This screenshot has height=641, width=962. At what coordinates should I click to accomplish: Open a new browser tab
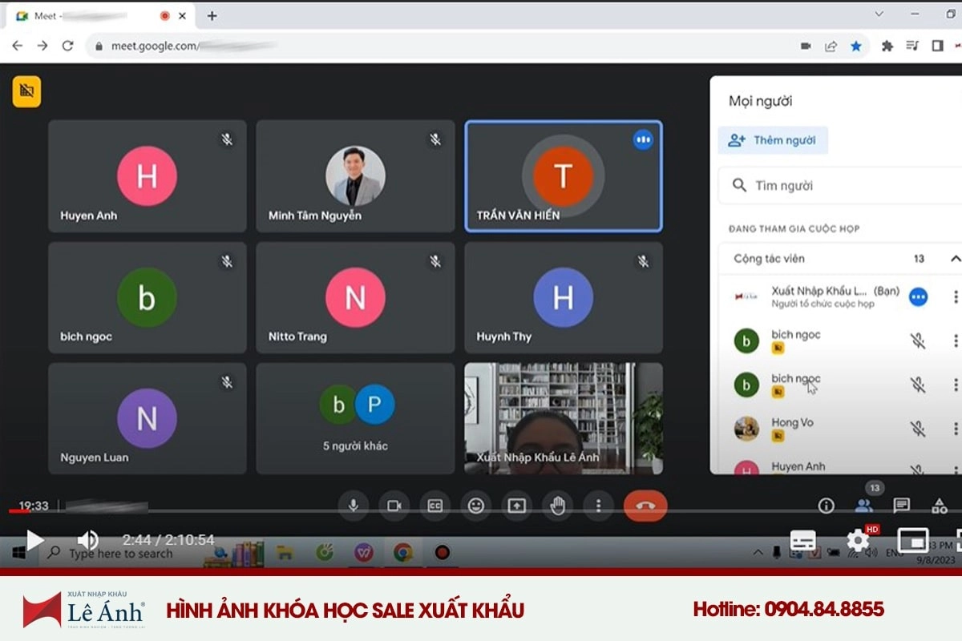click(x=212, y=16)
